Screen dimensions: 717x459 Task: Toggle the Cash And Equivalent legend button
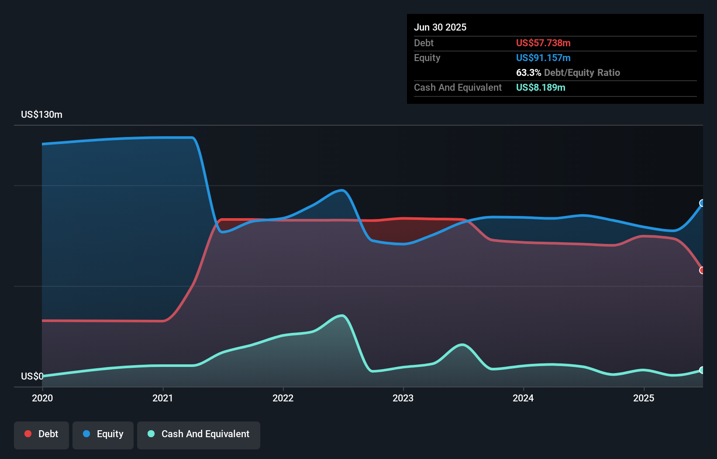coord(199,435)
